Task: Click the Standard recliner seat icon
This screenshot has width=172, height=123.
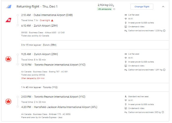Action: 126,96
